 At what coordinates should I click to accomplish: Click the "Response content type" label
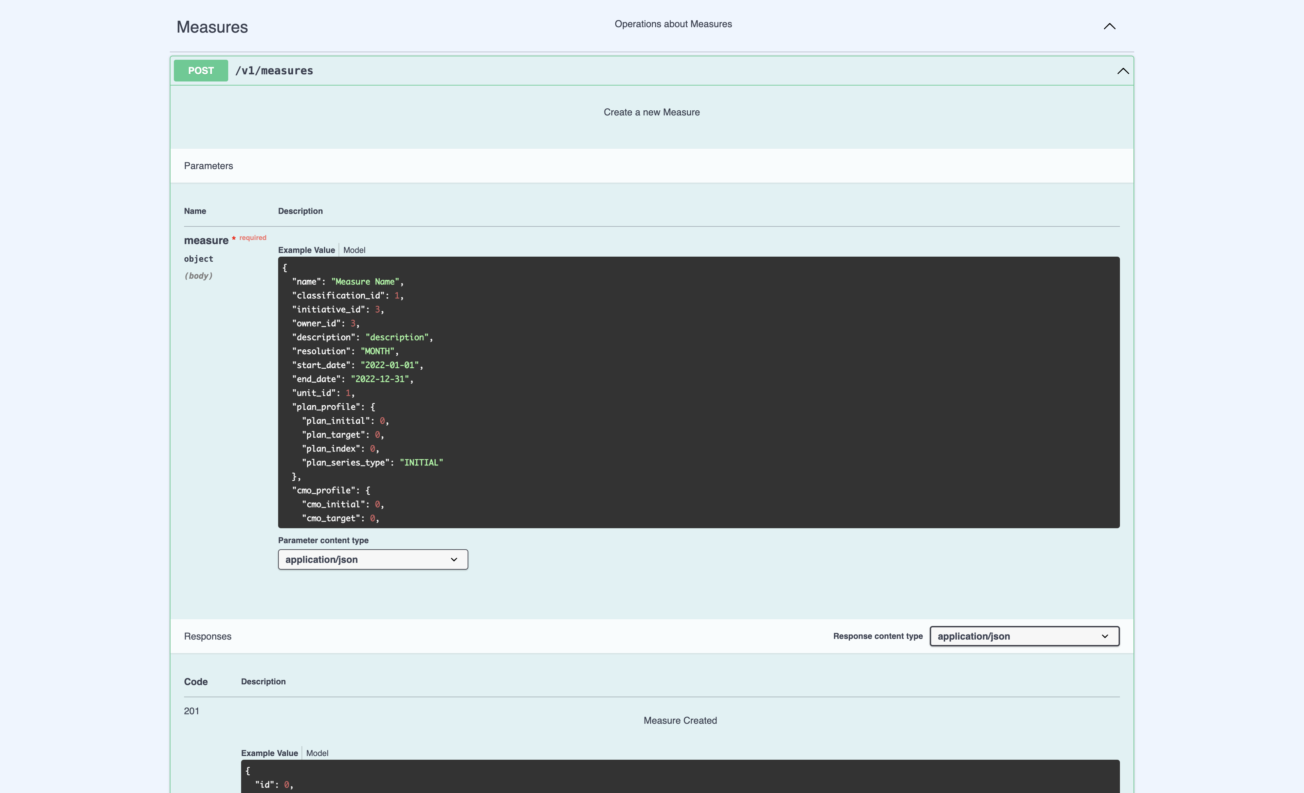[x=878, y=636]
